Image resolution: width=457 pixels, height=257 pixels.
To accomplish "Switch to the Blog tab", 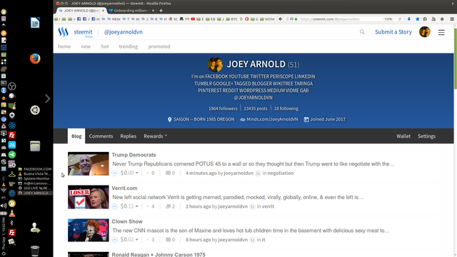I will [x=76, y=136].
